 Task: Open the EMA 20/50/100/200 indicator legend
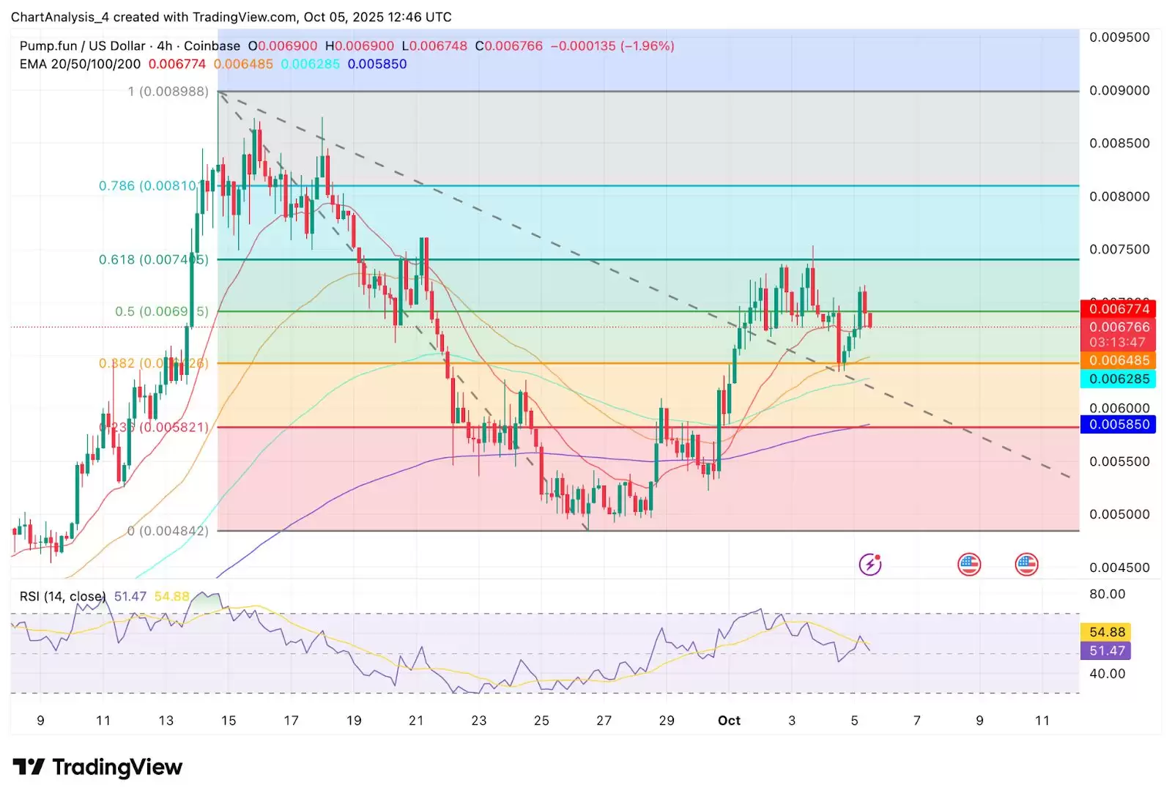click(80, 64)
